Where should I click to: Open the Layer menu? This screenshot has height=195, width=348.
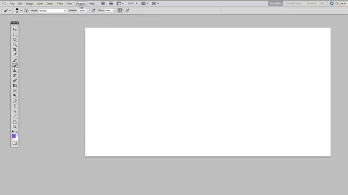tap(40, 4)
